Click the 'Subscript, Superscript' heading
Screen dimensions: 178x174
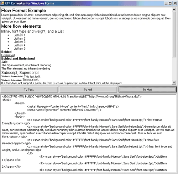(x=20, y=73)
